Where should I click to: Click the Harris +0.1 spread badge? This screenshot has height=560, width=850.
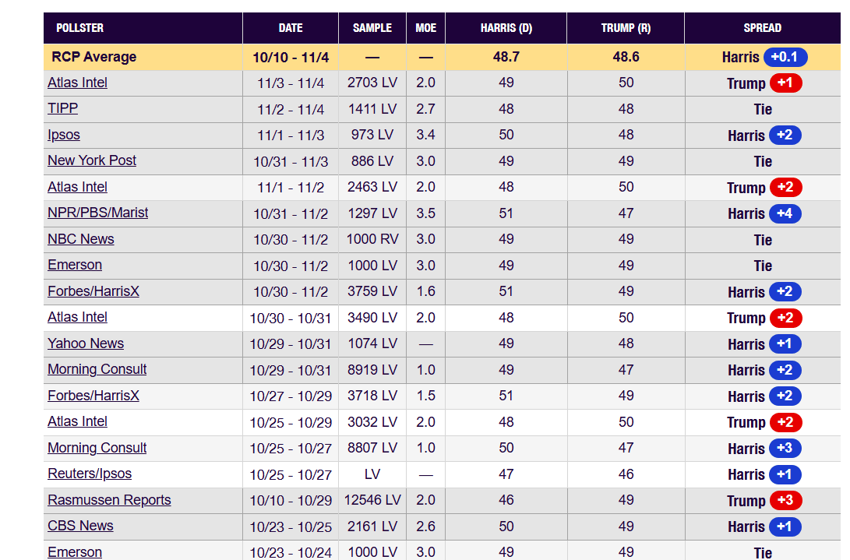pos(785,57)
